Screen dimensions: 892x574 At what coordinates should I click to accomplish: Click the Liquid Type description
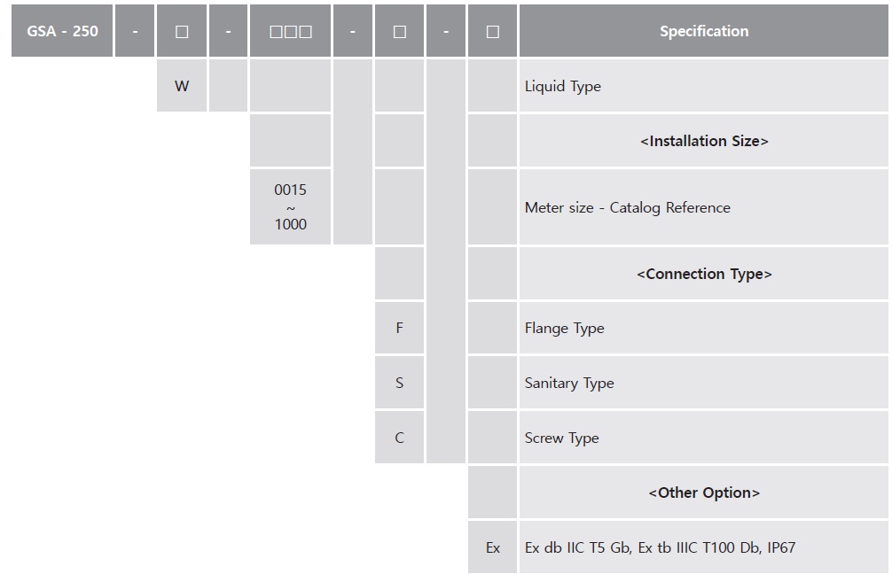[x=563, y=86]
